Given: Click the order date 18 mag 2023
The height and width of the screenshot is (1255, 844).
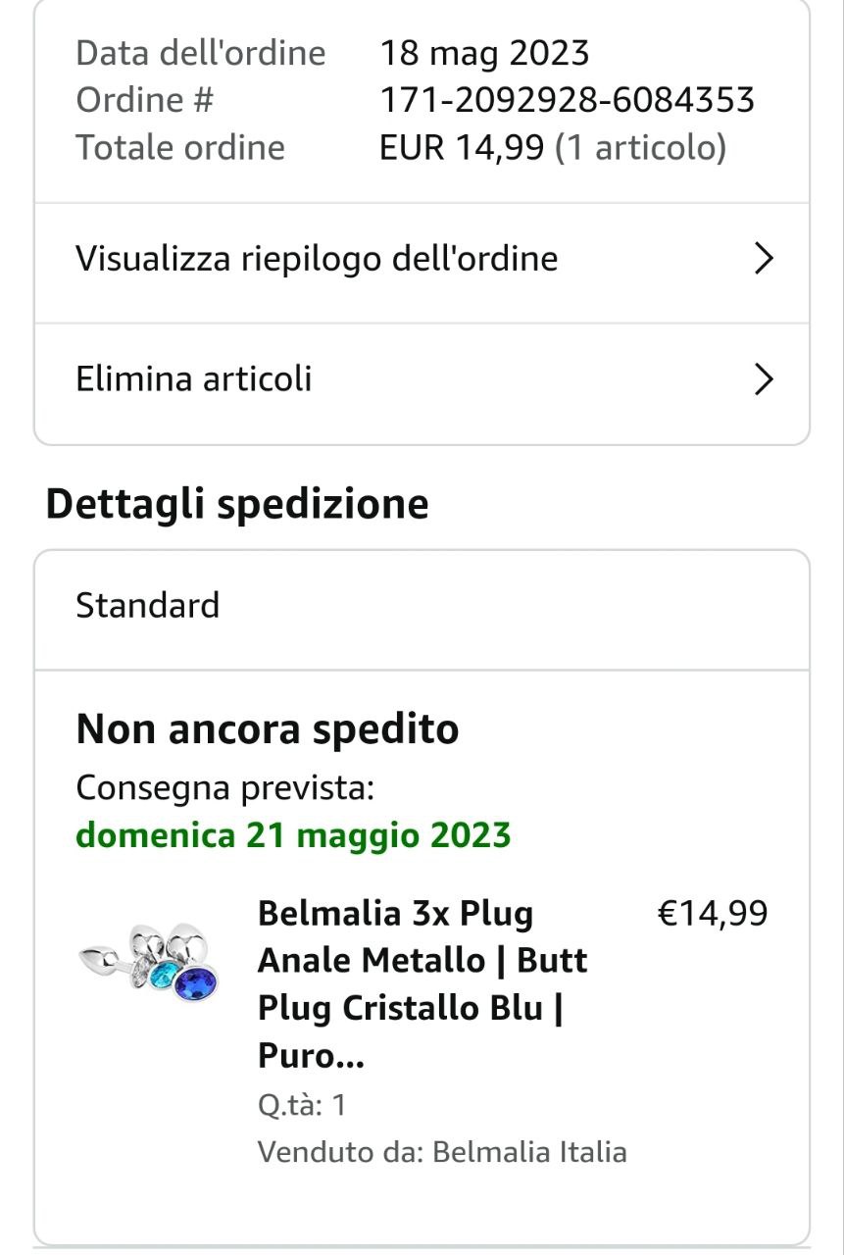Looking at the screenshot, I should pos(484,53).
